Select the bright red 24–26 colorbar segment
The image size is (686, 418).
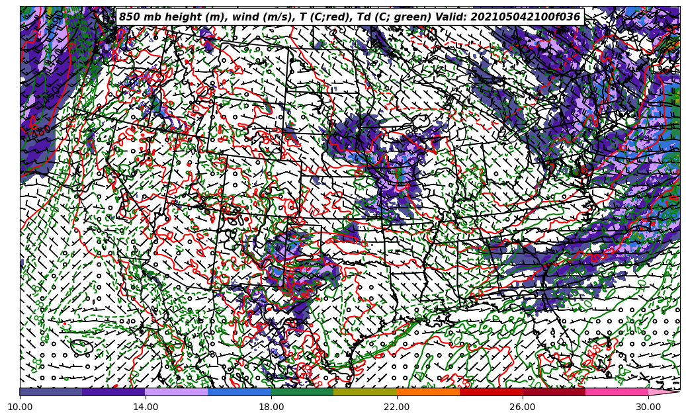coord(491,392)
